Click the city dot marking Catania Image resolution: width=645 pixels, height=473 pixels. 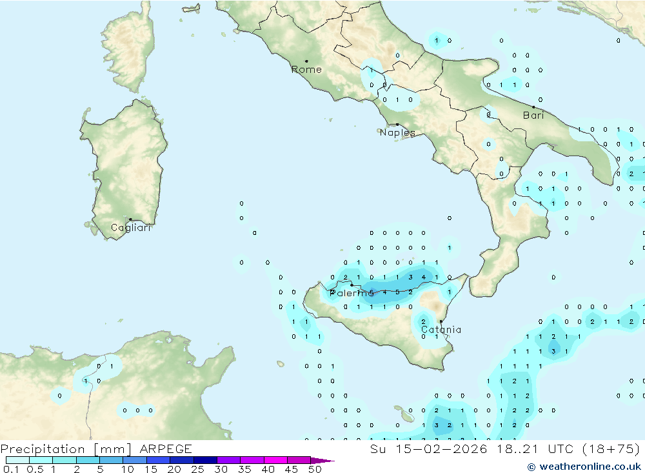pos(441,321)
